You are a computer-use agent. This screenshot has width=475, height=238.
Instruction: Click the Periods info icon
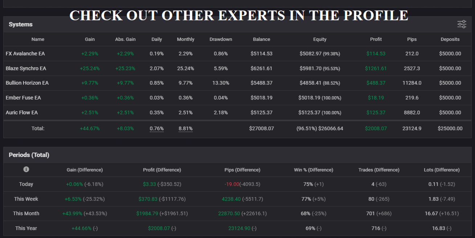click(26, 169)
